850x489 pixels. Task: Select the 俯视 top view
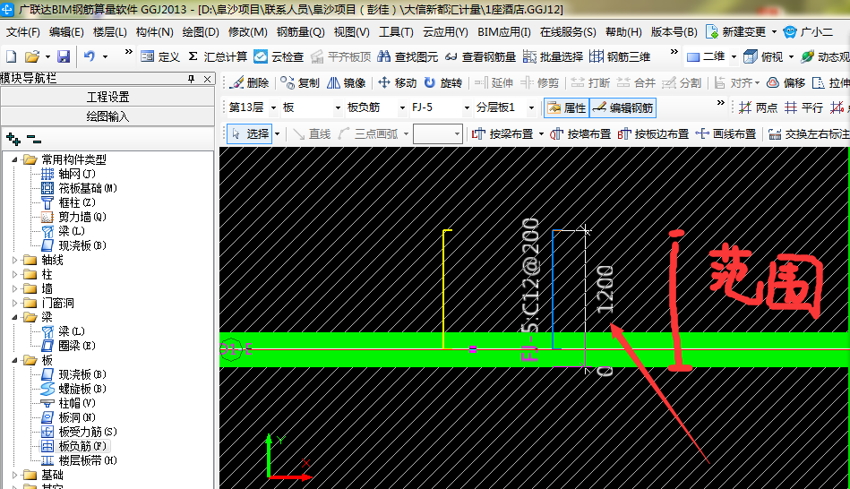pyautogui.click(x=764, y=56)
